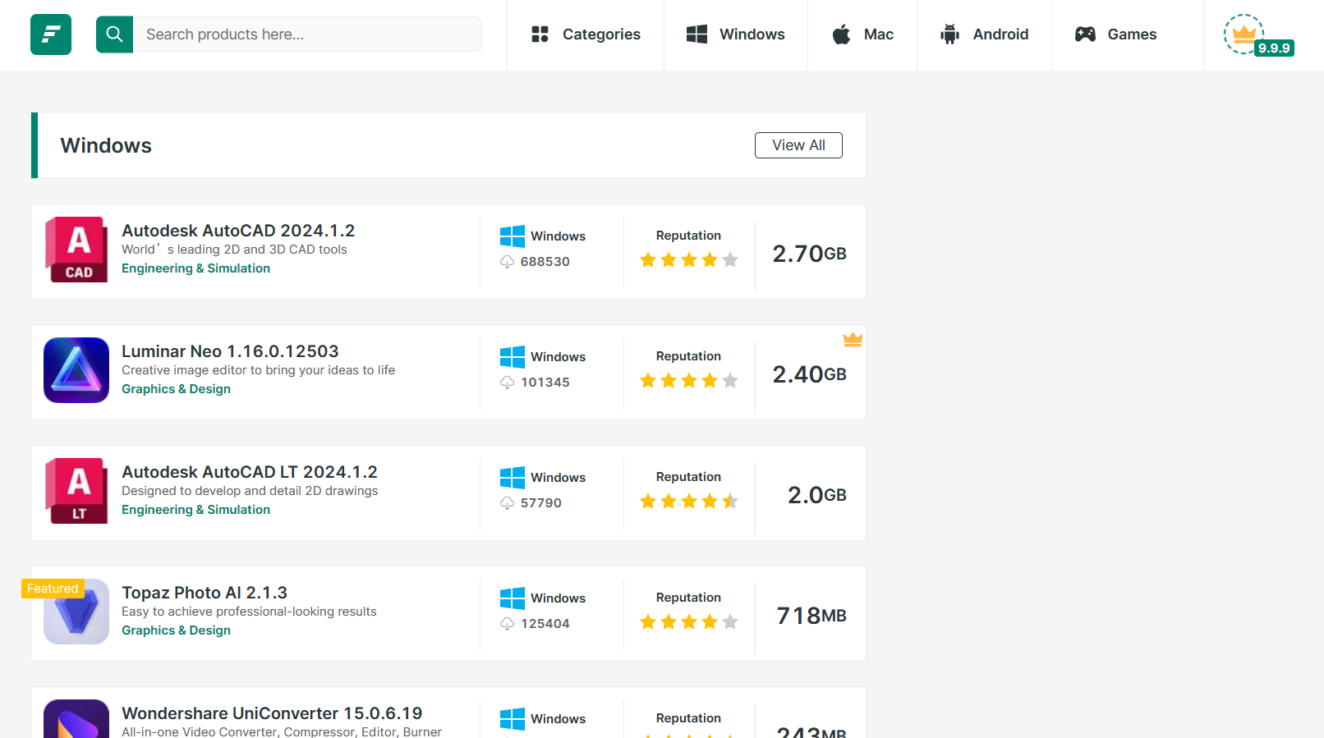Image resolution: width=1324 pixels, height=738 pixels.
Task: Open the Topaz Photo AI 2.1.3 title link
Action: [205, 593]
